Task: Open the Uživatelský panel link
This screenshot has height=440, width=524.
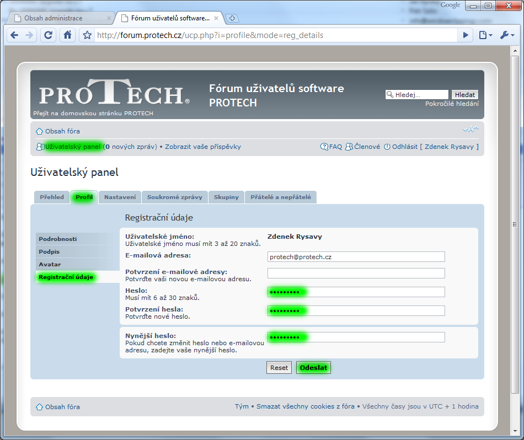Action: (73, 147)
